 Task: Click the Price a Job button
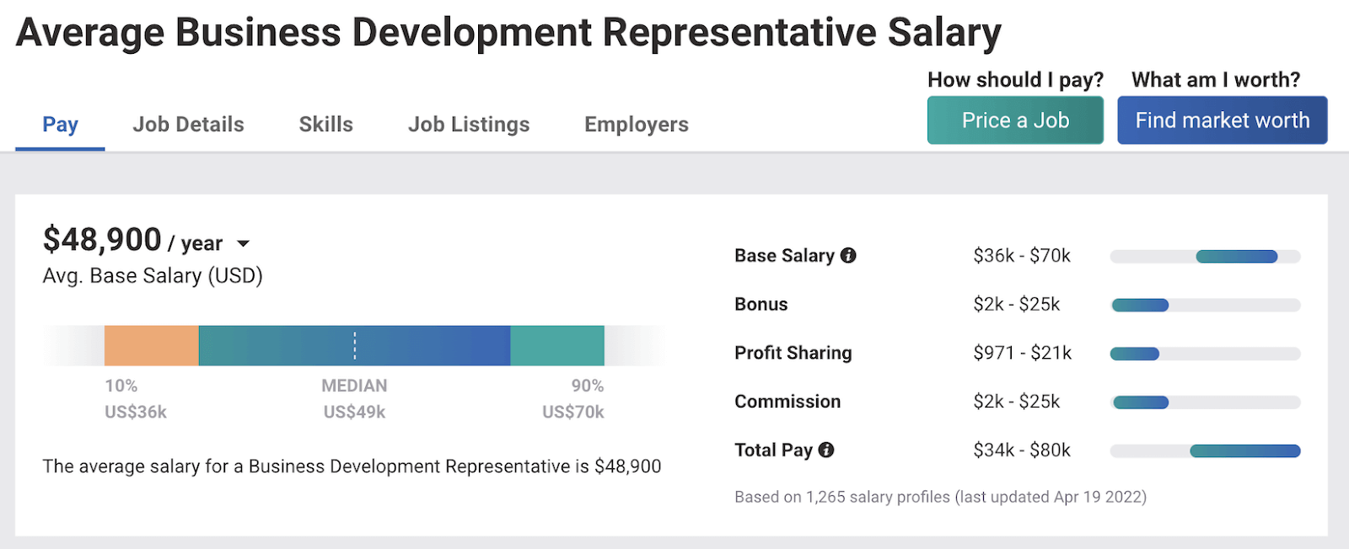point(1014,120)
